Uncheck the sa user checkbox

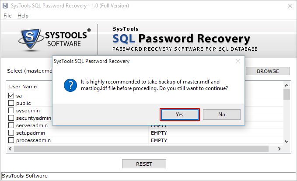(x=11, y=96)
